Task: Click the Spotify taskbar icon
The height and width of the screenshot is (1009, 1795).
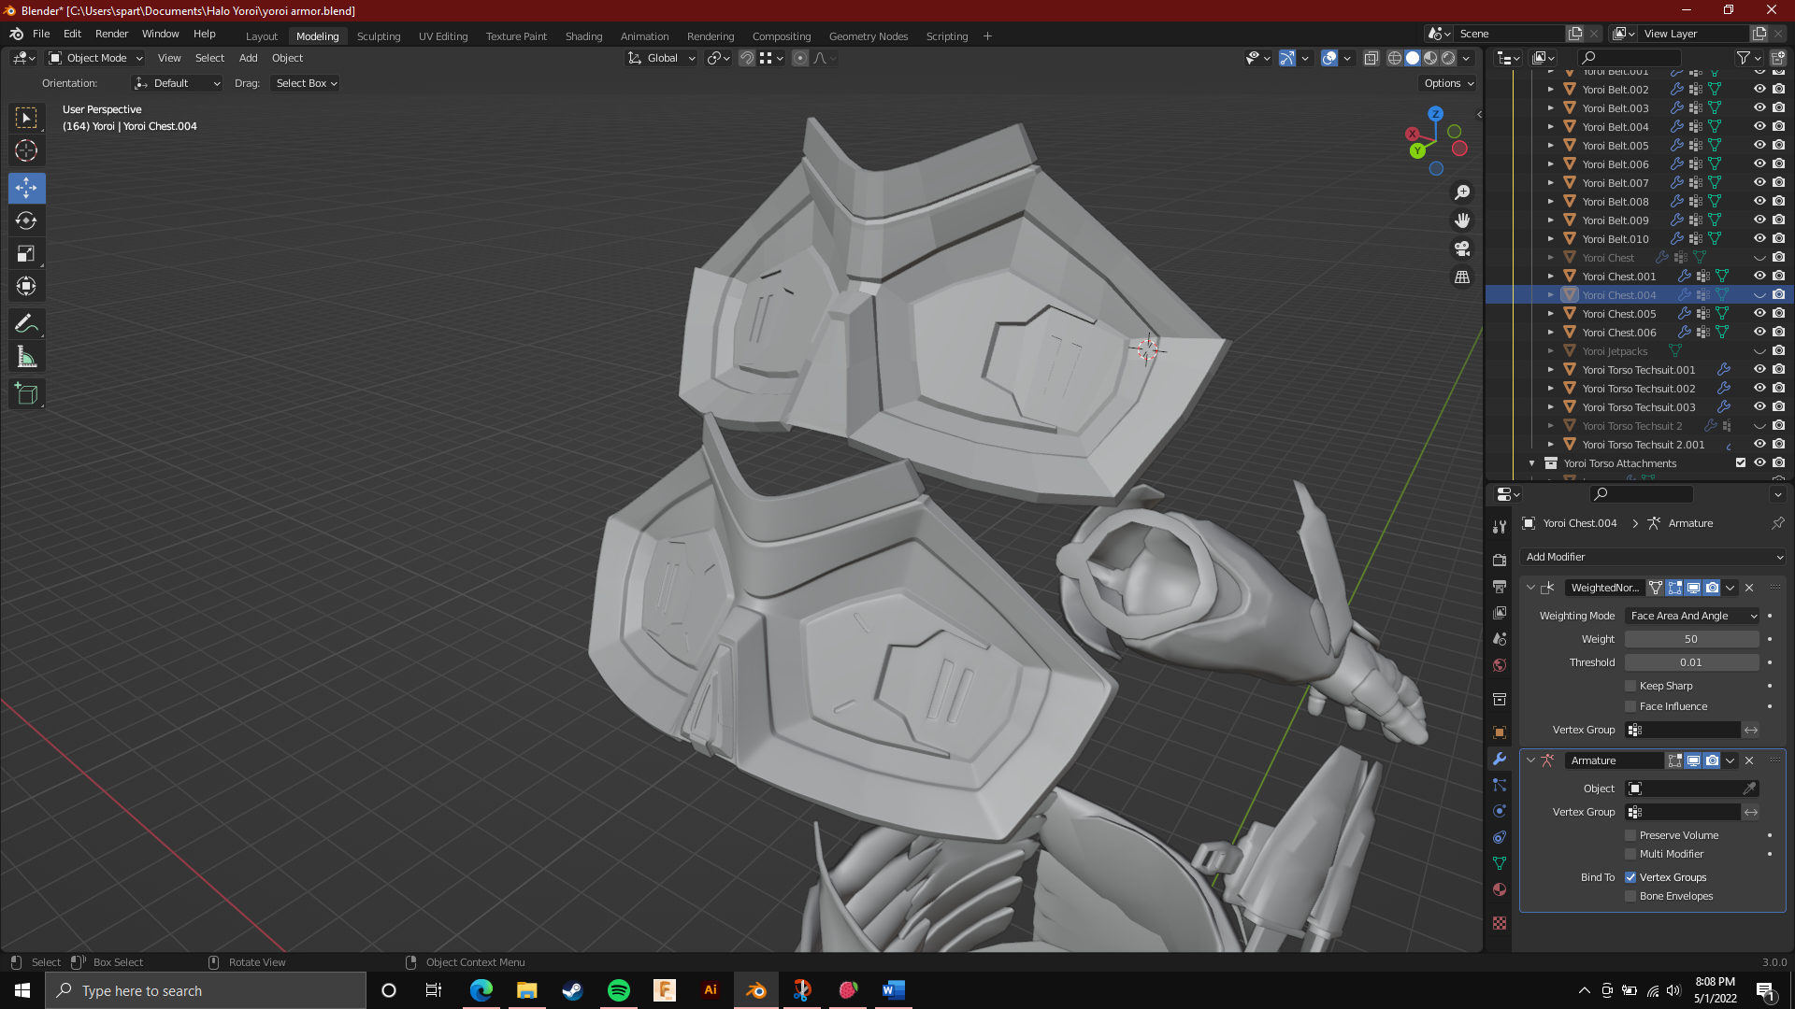Action: (618, 990)
